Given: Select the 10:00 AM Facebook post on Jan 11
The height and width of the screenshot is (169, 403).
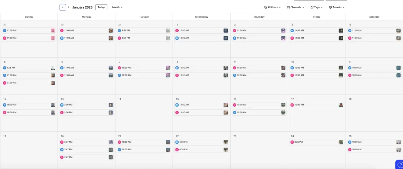Looking at the screenshot, I should coord(374,68).
